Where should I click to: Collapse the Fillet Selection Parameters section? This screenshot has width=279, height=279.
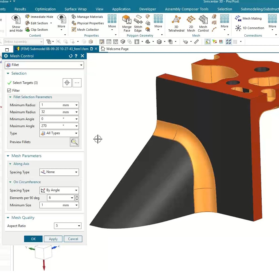coord(10,97)
